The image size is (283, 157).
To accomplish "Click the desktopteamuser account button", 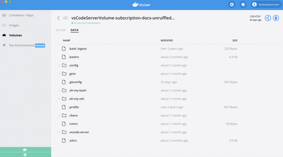I will pyautogui.click(x=266, y=5).
